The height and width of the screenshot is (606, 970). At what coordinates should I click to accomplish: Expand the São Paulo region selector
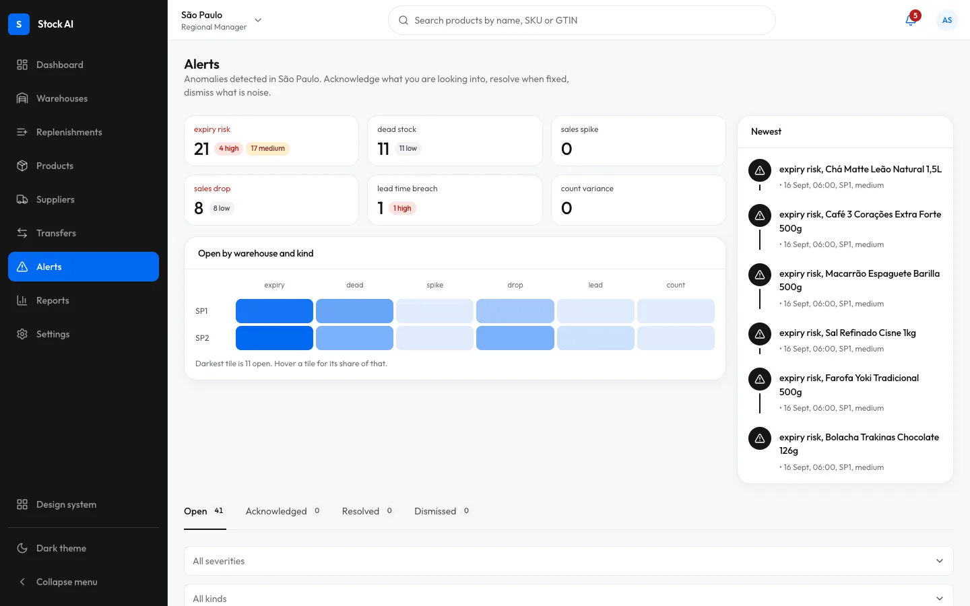[222, 20]
